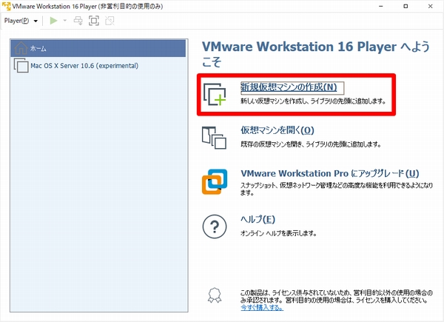
Task: Click the Workstation Pro upgrade logo icon
Action: [215, 181]
